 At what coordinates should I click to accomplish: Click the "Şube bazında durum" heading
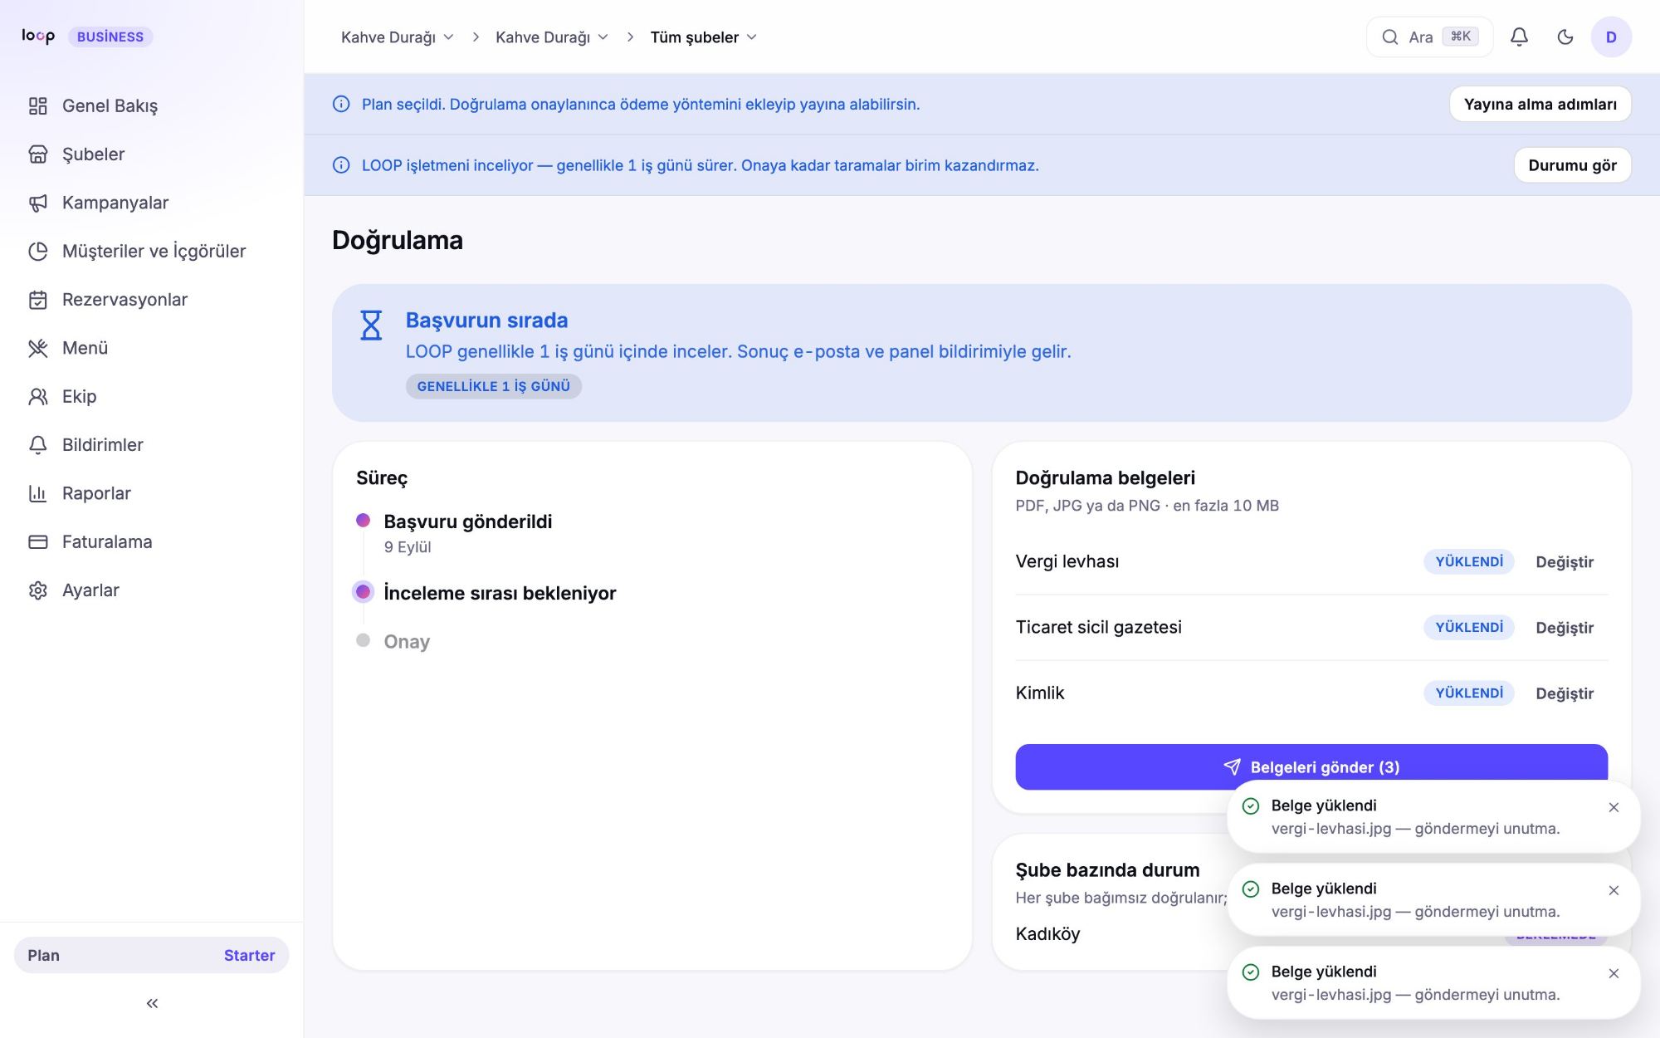1107,870
